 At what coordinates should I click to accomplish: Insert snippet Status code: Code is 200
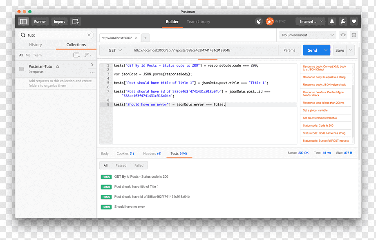click(x=318, y=126)
